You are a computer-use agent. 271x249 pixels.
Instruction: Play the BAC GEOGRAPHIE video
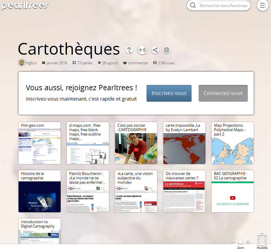point(233,198)
